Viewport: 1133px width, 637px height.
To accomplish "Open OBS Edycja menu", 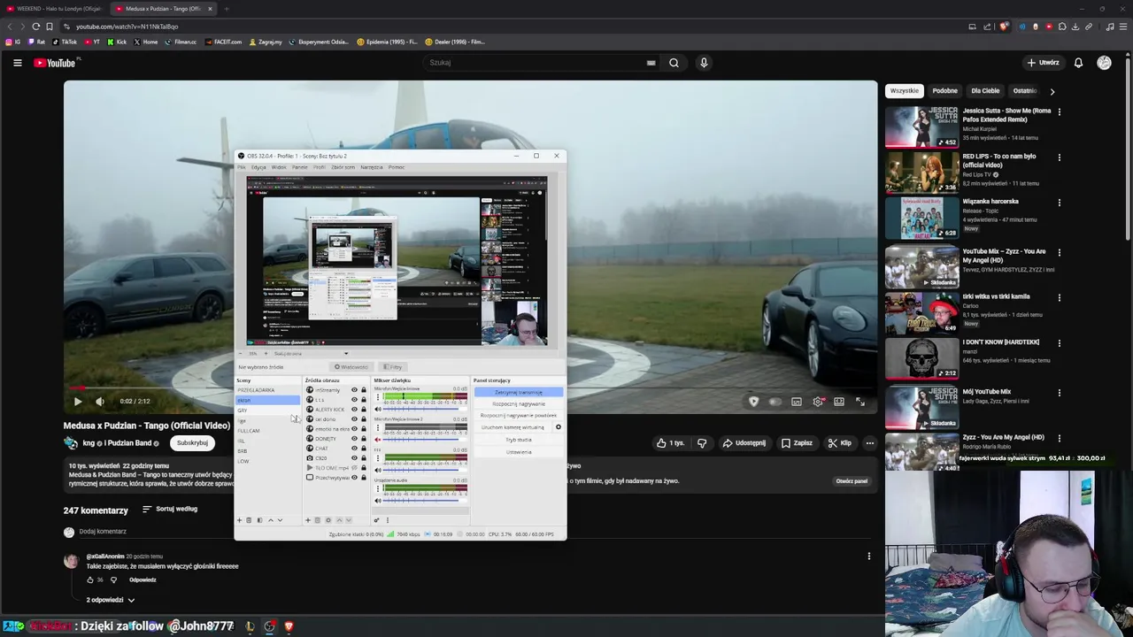I will pos(258,167).
